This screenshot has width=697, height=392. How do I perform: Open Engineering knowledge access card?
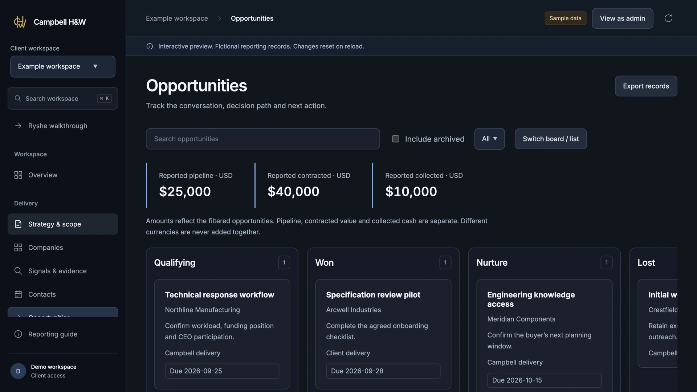tap(544, 336)
